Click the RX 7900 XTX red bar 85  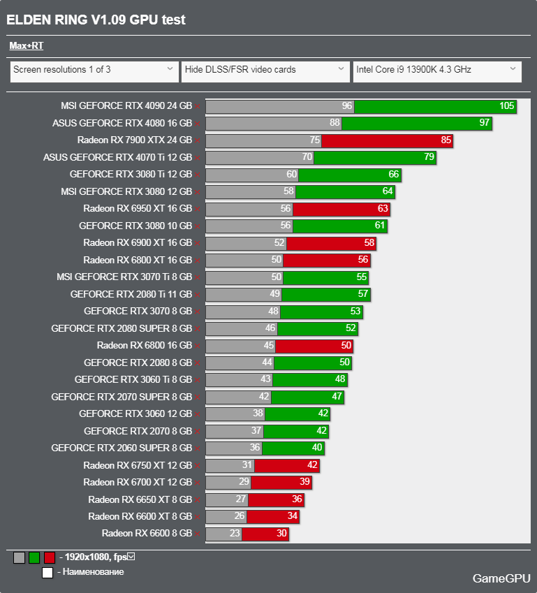[x=387, y=140]
